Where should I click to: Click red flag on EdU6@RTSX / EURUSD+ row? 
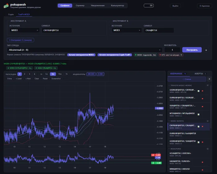click(x=202, y=162)
